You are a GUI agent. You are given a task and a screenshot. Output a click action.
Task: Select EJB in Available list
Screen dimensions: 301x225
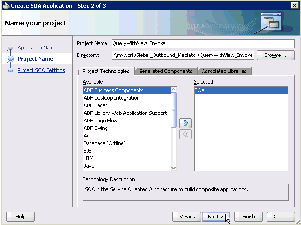pos(127,151)
